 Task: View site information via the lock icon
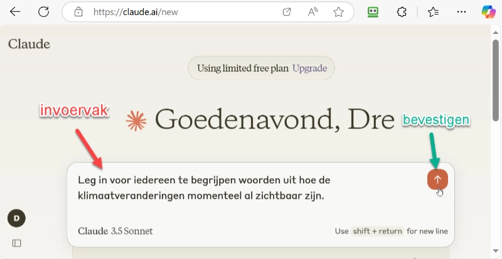point(78,12)
